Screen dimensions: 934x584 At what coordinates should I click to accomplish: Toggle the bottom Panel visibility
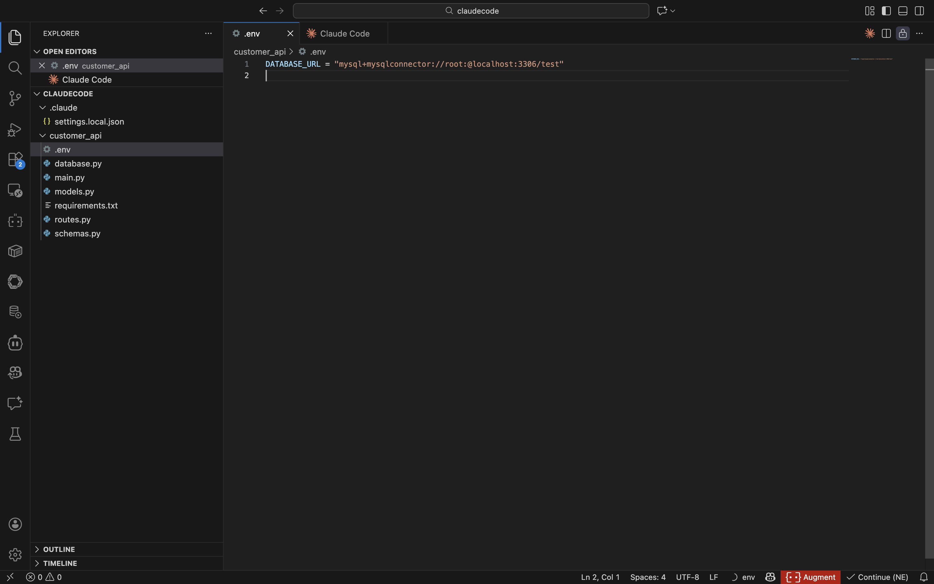903,11
